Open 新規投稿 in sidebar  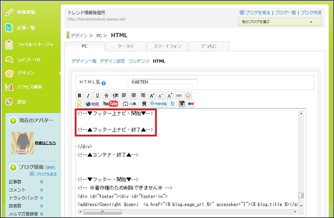(x=26, y=12)
